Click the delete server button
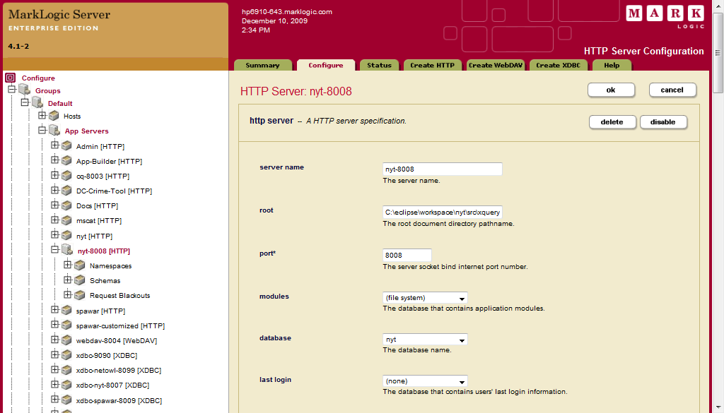Image resolution: width=724 pixels, height=413 pixels. click(x=612, y=121)
